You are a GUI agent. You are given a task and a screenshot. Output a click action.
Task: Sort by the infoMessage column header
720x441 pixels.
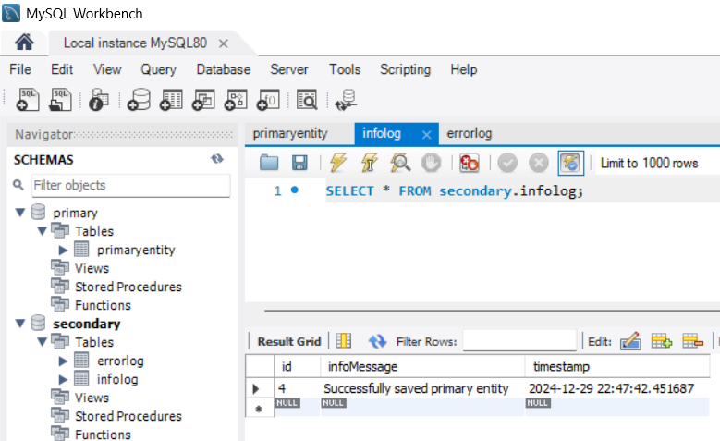[422, 366]
